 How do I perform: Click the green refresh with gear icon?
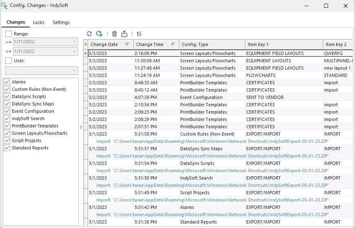(99, 34)
